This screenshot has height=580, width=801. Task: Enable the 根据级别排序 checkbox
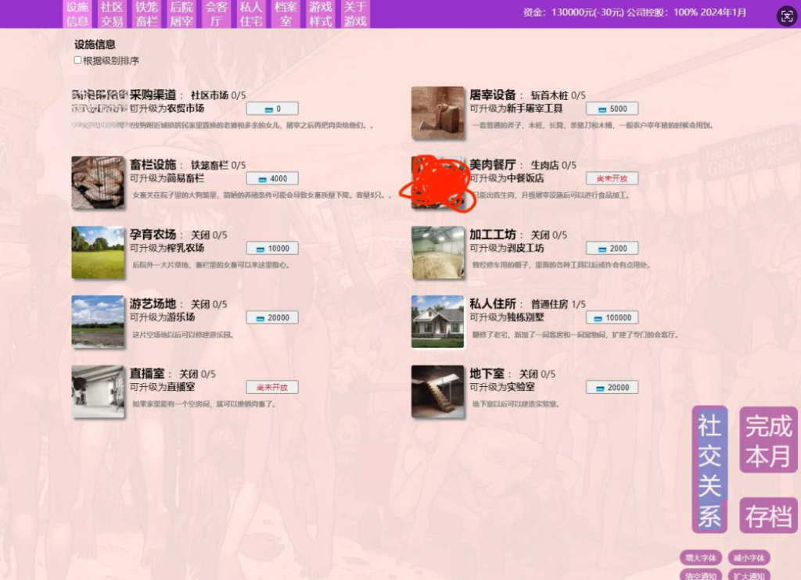pos(78,60)
